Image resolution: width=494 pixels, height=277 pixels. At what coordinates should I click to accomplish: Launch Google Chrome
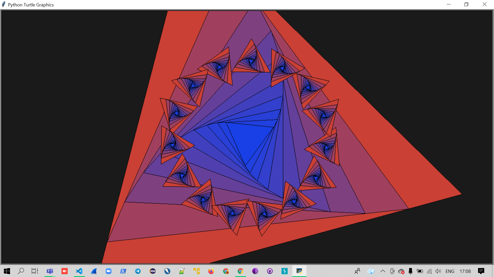click(241, 271)
